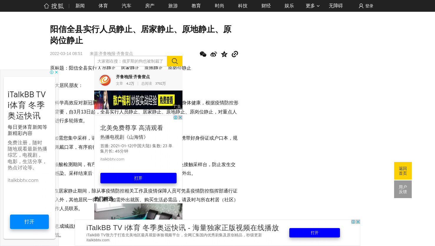
Task: Open the 体育 navigation item
Action: (103, 6)
